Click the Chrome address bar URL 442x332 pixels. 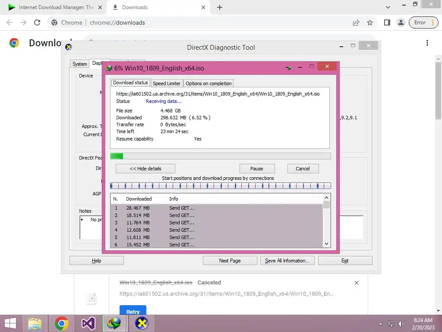(x=117, y=22)
